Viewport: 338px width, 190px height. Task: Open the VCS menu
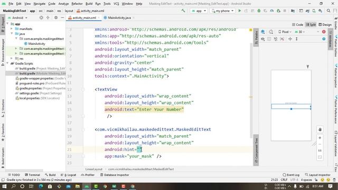[x=116, y=4]
